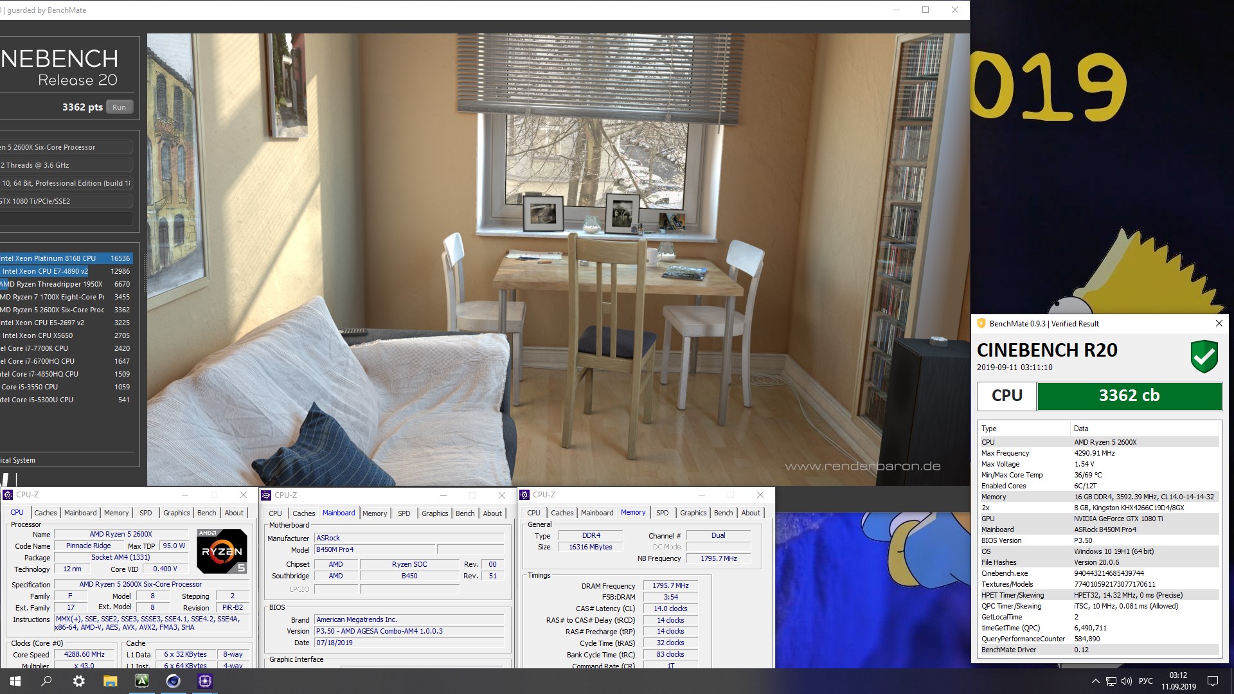
Task: Click the Core Speed 4288.60 MHz value
Action: (x=84, y=655)
